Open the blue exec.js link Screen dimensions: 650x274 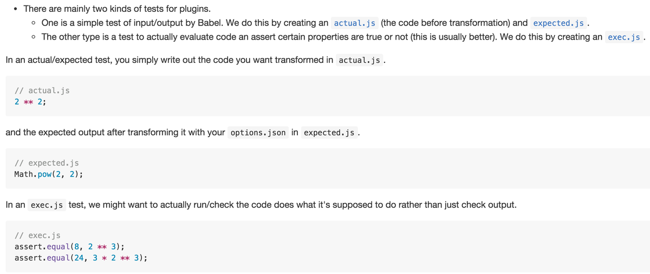click(x=624, y=37)
